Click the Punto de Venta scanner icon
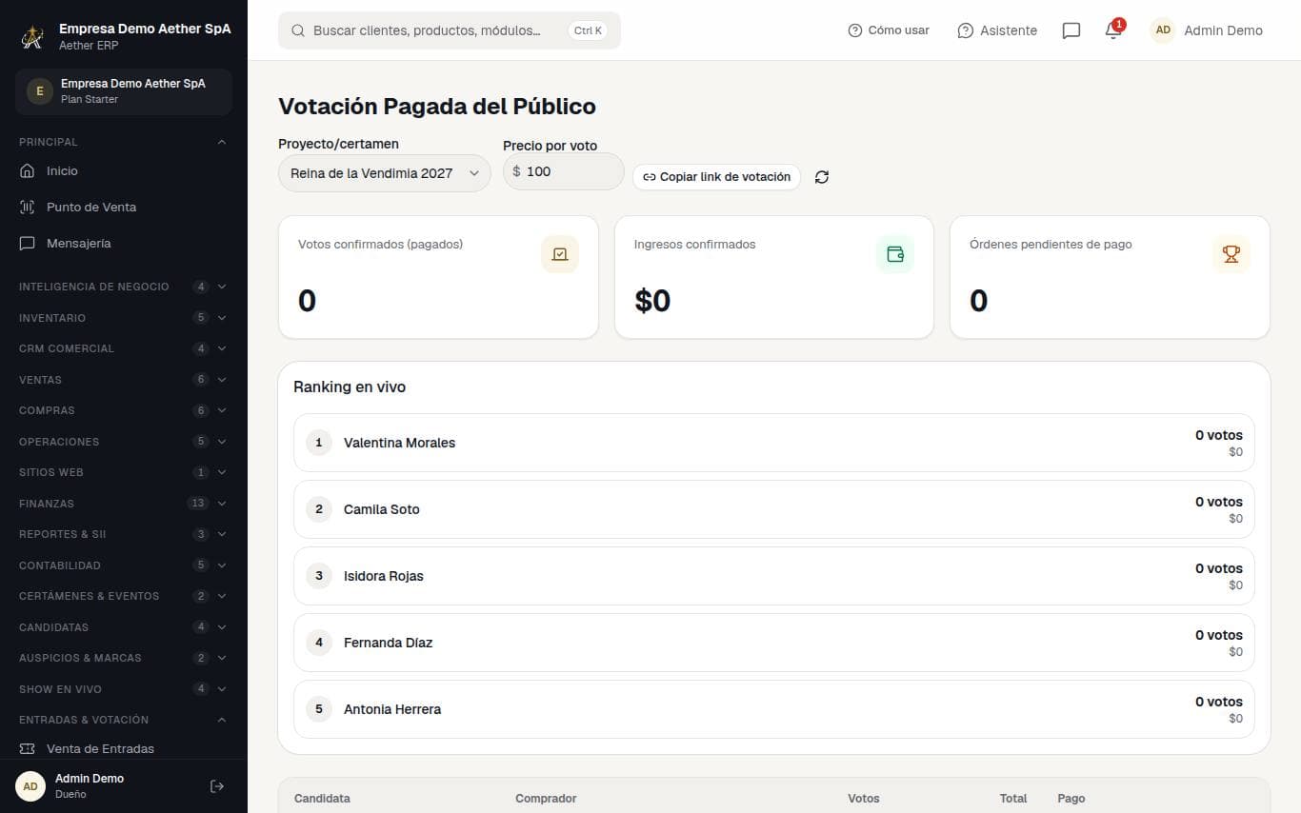The width and height of the screenshot is (1301, 813). coord(27,208)
